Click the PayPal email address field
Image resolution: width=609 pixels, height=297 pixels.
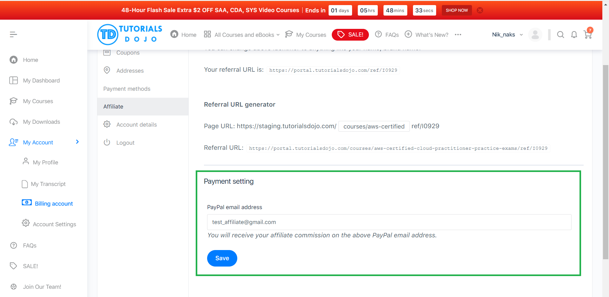pos(389,222)
